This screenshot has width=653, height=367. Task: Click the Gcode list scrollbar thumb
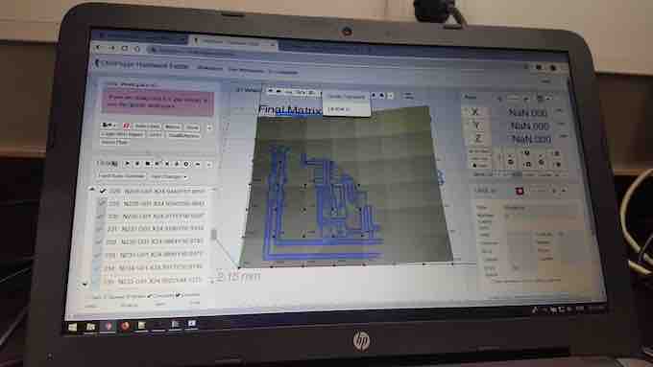point(213,235)
